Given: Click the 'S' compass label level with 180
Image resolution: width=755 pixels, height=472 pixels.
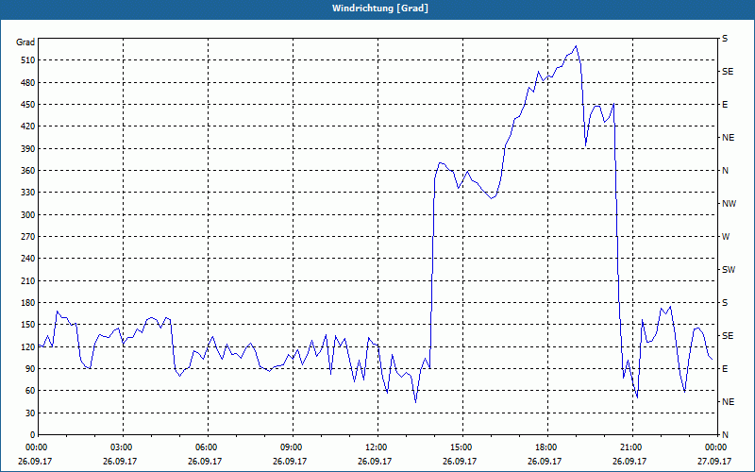Looking at the screenshot, I should coord(725,303).
